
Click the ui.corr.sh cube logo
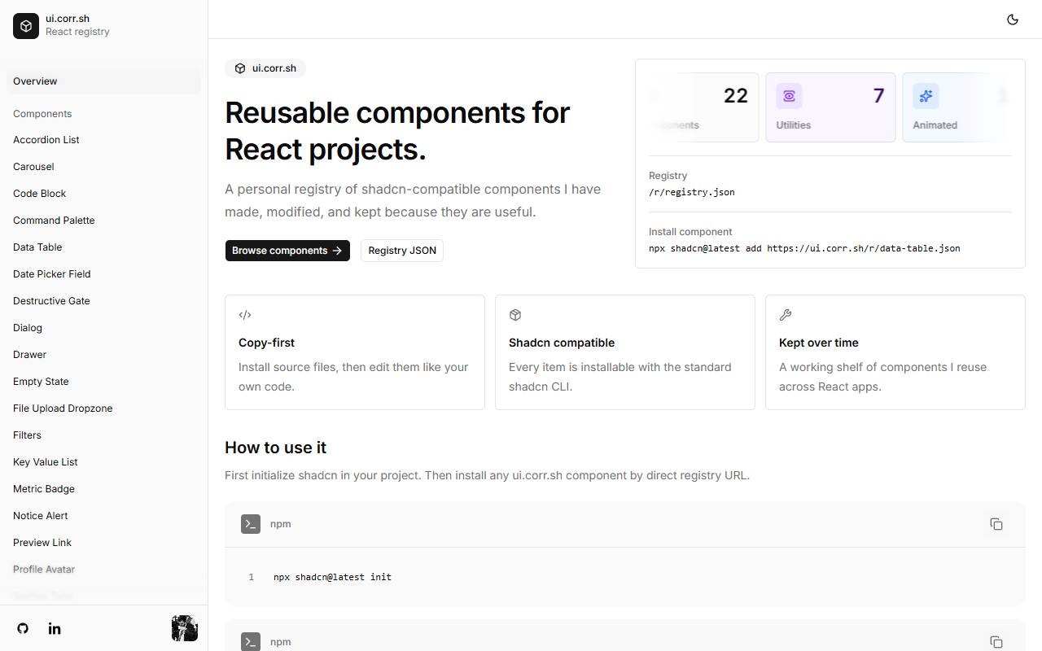[26, 26]
